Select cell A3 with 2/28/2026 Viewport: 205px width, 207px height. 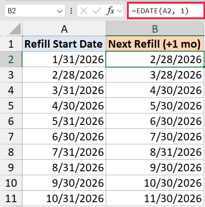pos(64,75)
